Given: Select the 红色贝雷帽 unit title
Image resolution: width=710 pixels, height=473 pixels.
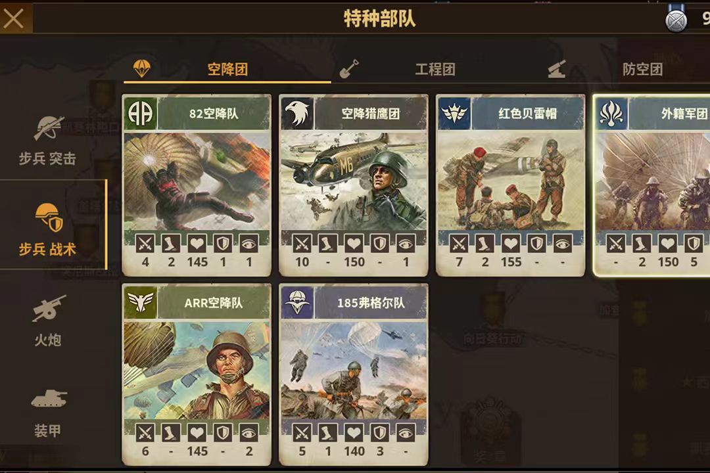Looking at the screenshot, I should pyautogui.click(x=527, y=113).
